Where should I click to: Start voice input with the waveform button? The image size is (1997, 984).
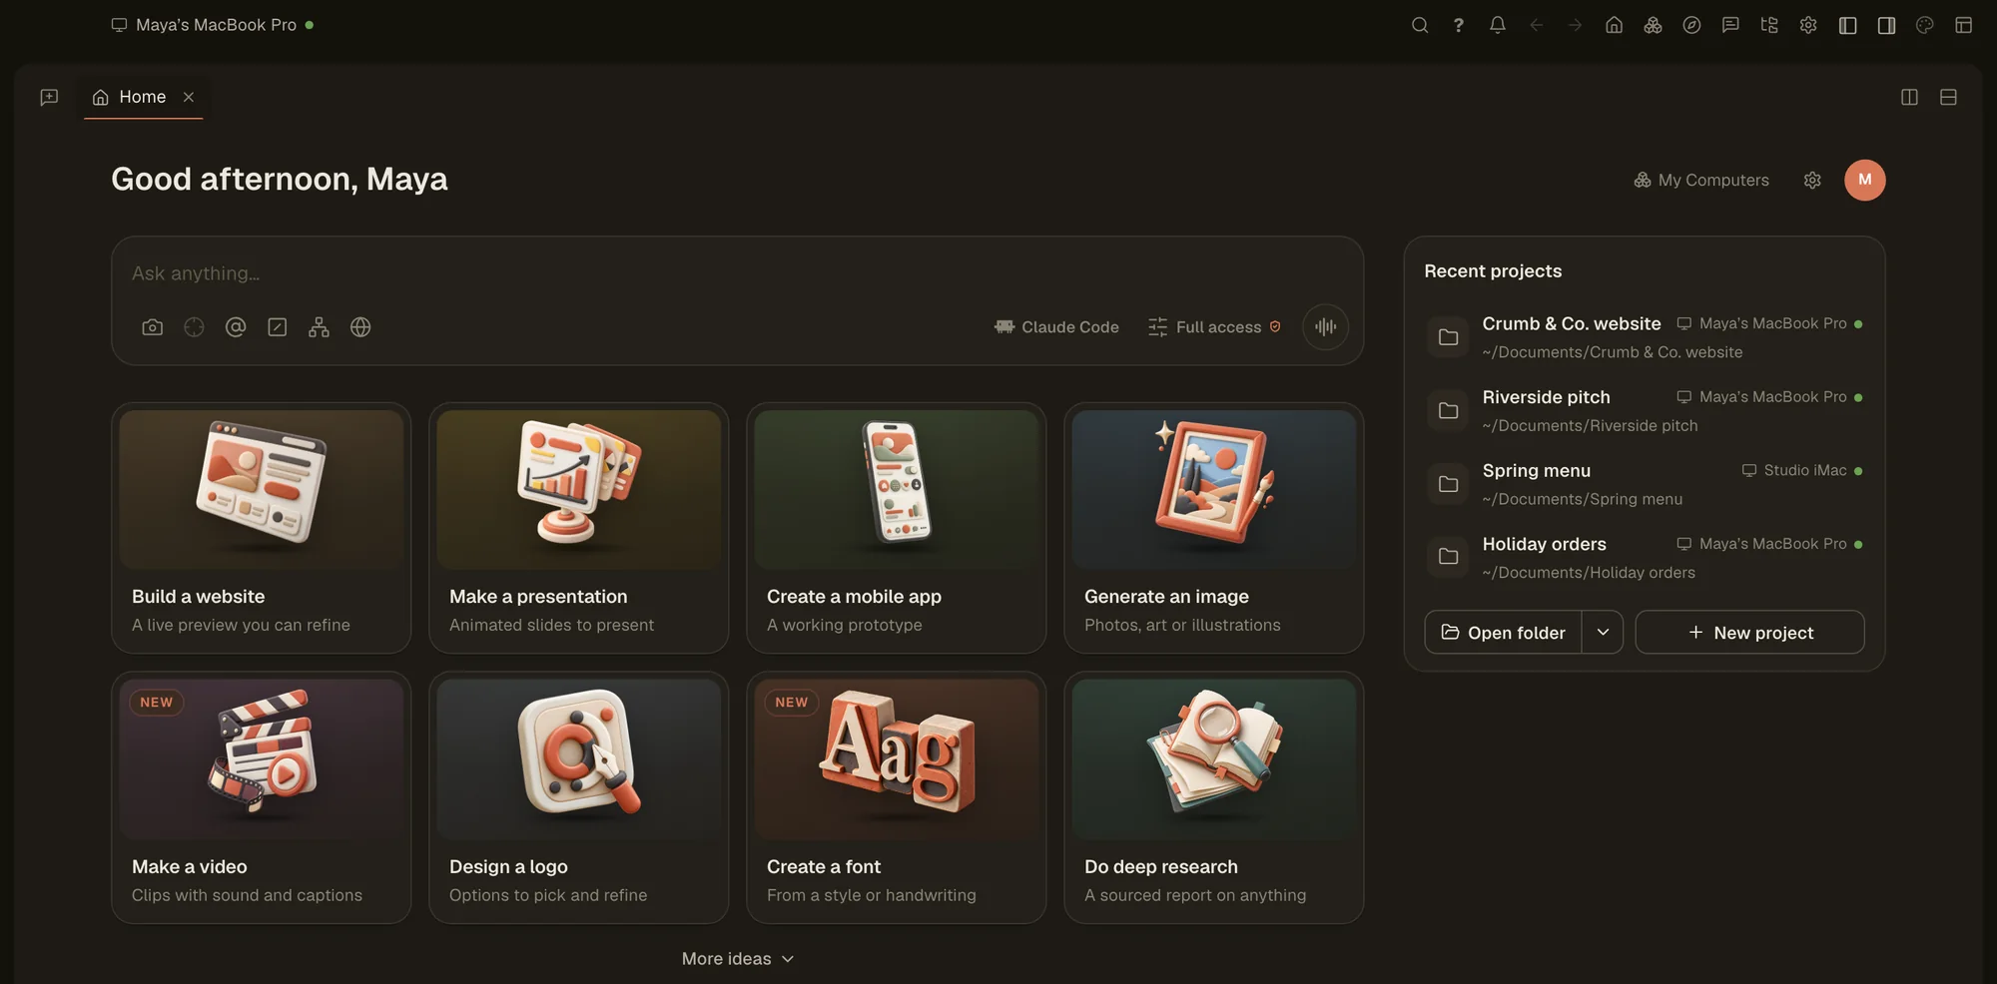1326,327
